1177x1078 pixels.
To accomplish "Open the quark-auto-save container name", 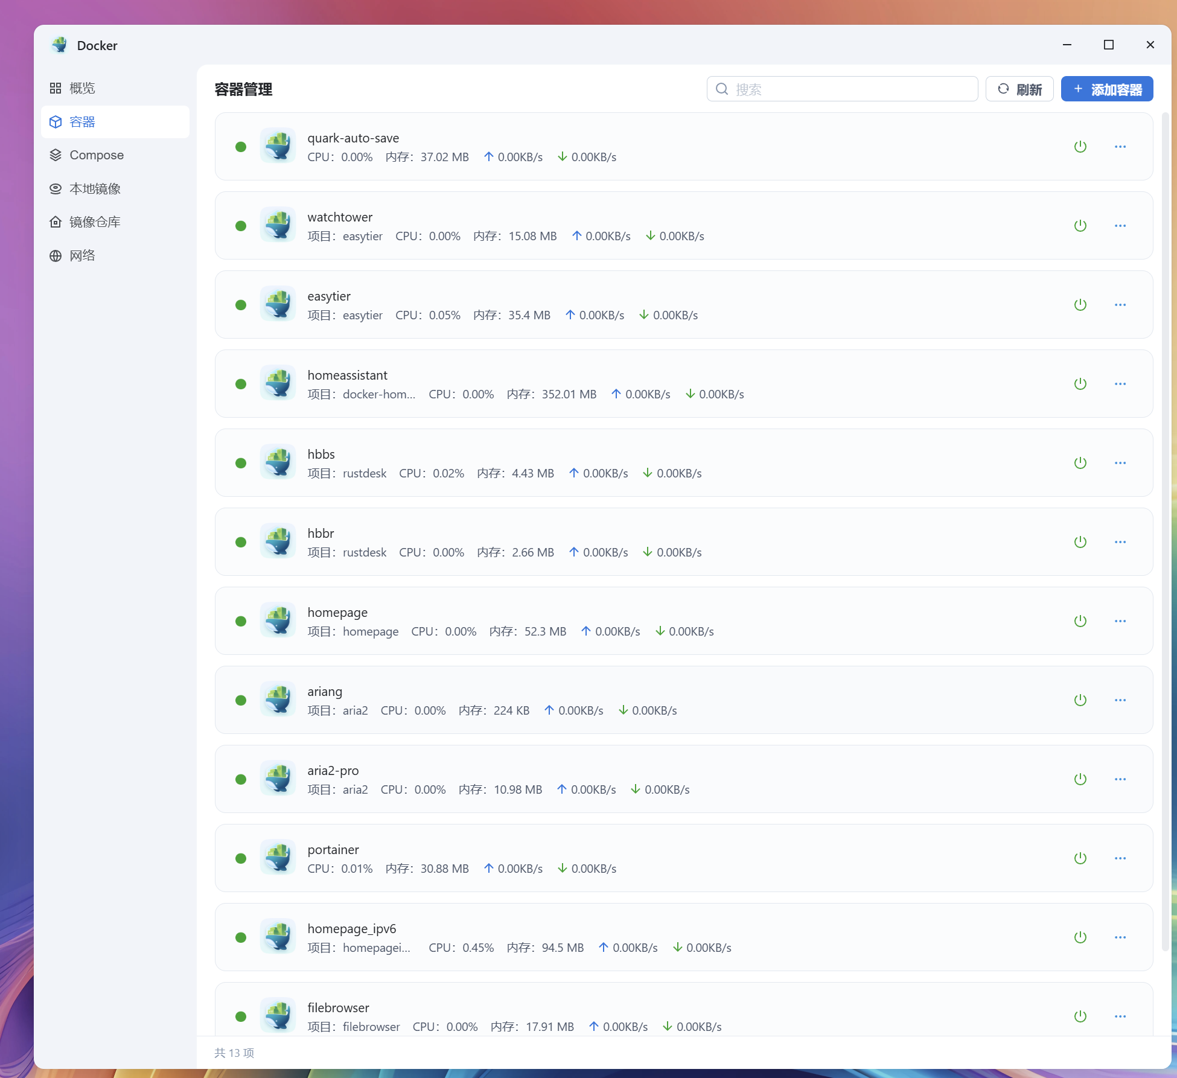I will tap(353, 138).
